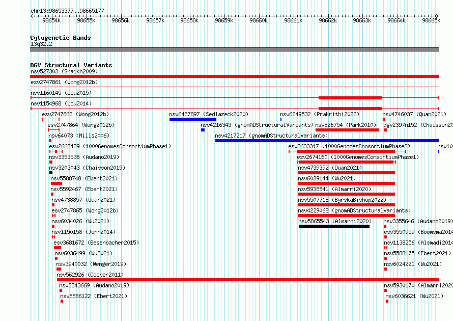453x321 pixels.
Task: Open nsv6039144 (Wu2021) label
Action: pyautogui.click(x=327, y=178)
